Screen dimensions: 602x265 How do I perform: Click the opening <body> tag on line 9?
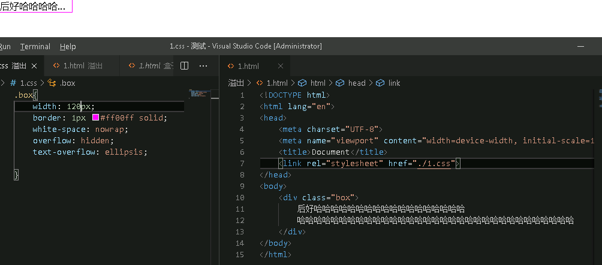click(273, 186)
